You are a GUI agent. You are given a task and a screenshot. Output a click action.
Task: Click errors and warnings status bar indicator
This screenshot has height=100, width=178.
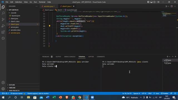pos(5,93)
